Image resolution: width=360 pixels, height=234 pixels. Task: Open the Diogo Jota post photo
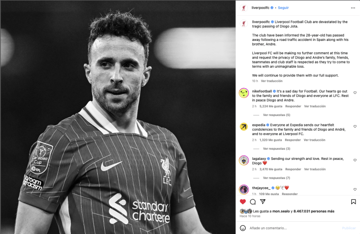(117, 117)
